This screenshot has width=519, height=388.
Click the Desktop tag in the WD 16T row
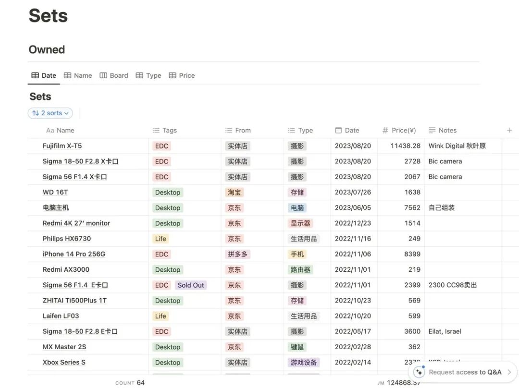coord(168,193)
